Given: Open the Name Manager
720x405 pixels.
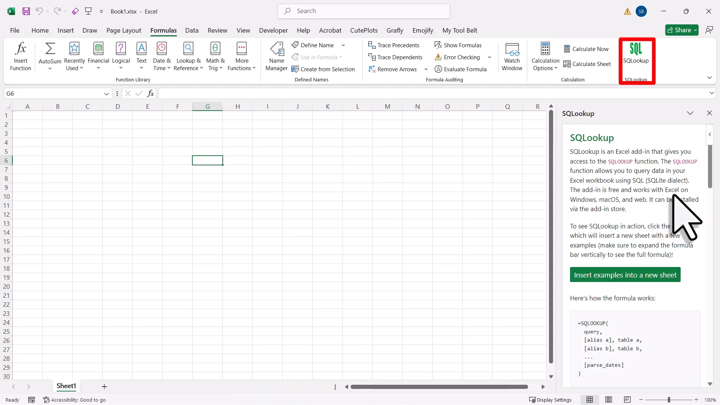Looking at the screenshot, I should [276, 56].
